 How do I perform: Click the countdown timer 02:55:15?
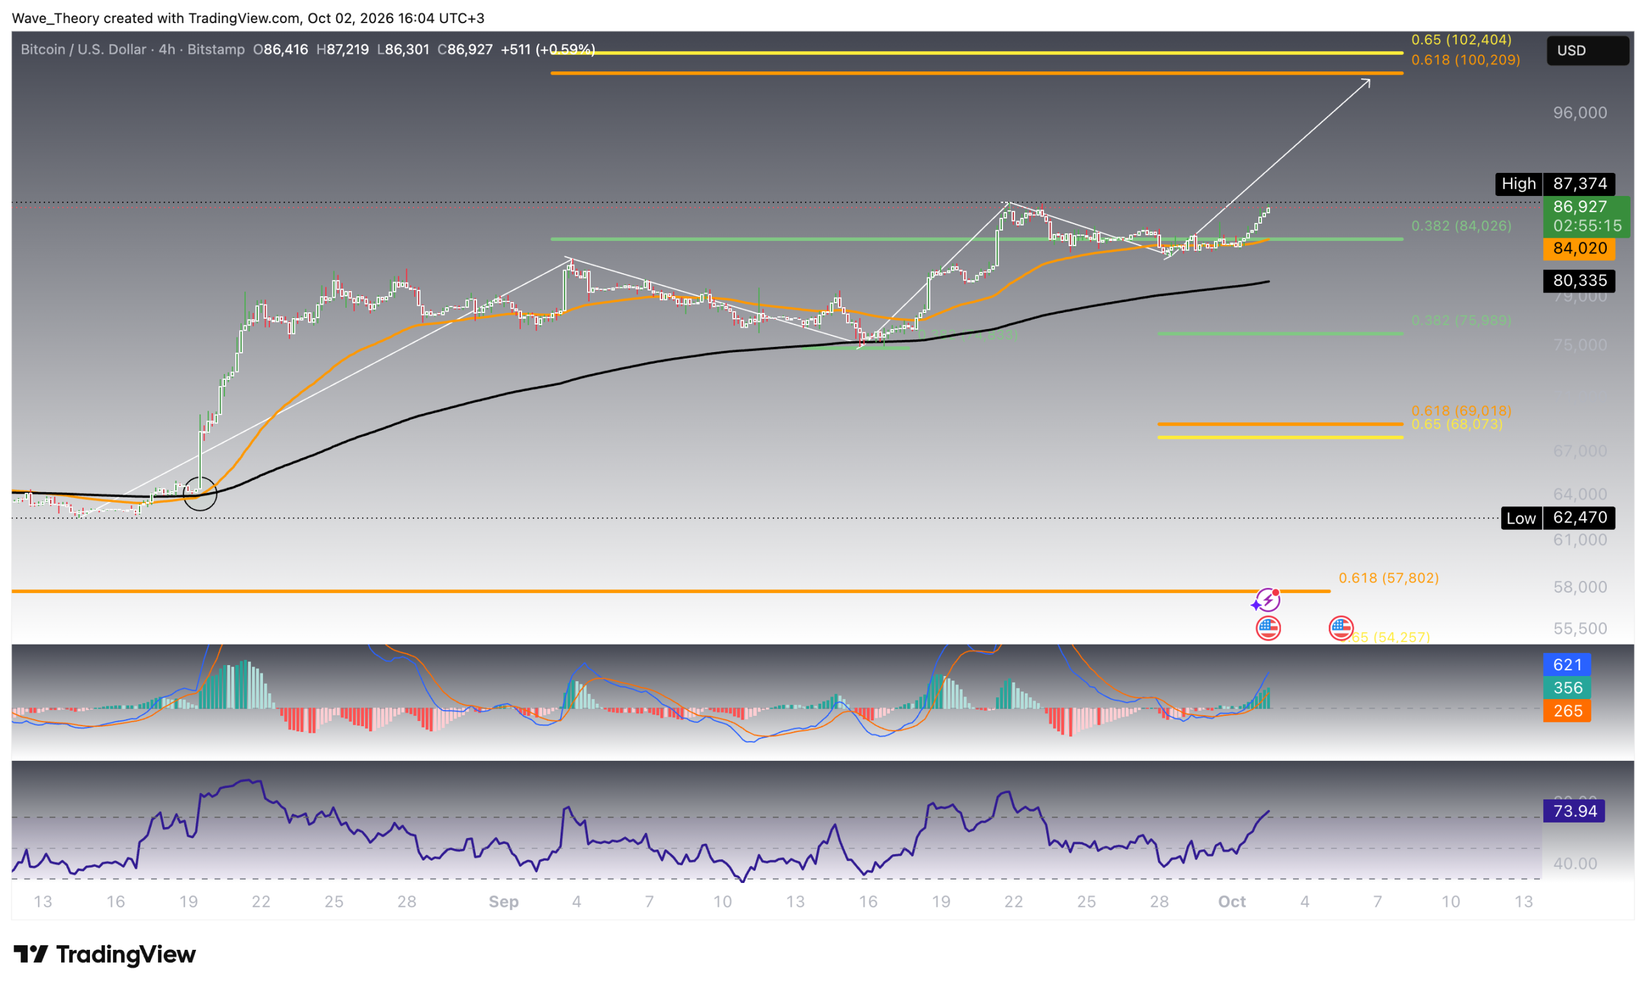(x=1587, y=226)
